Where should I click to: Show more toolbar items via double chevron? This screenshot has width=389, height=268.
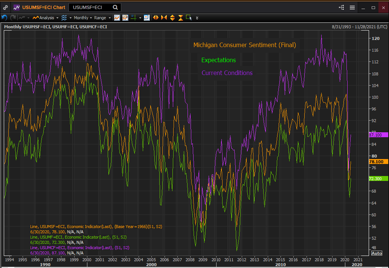(x=197, y=18)
